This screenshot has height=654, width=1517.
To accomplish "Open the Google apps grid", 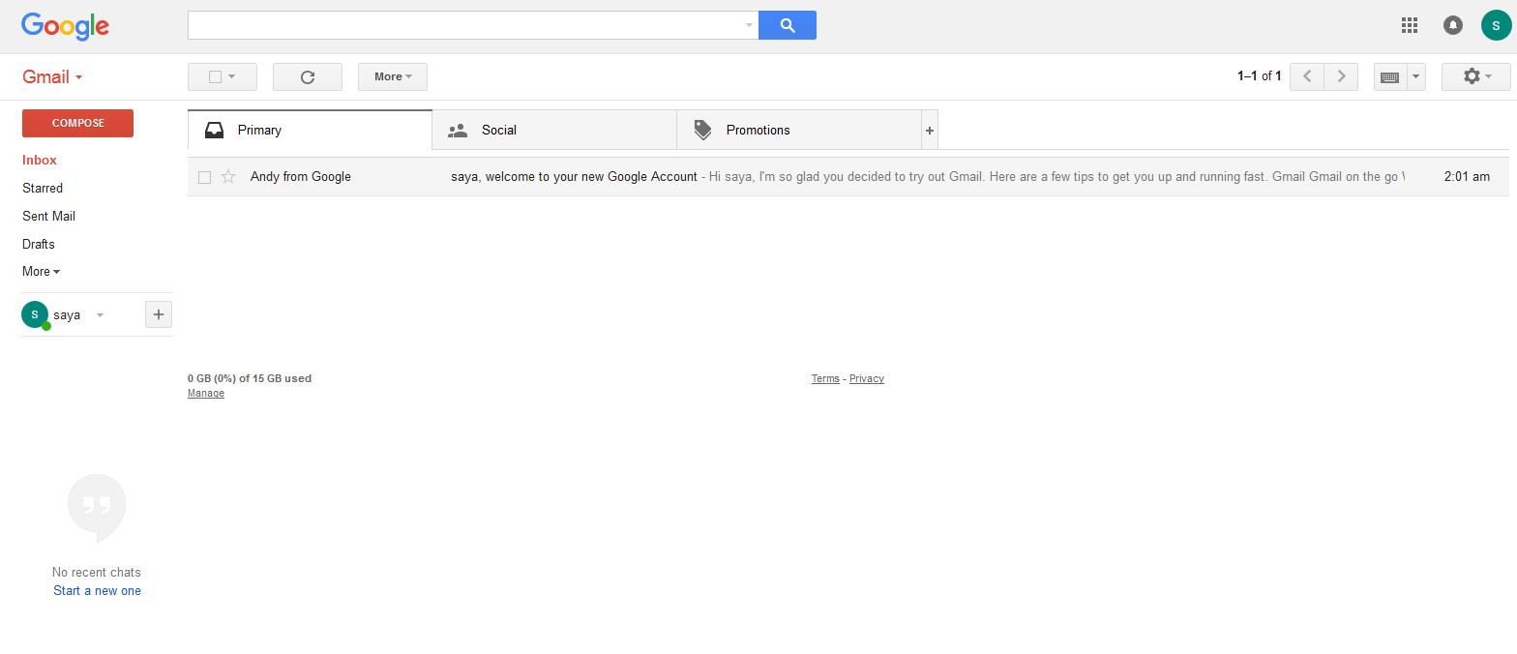I will [x=1410, y=25].
